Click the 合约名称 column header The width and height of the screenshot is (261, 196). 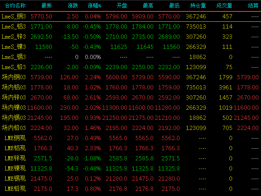click(x=15, y=6)
